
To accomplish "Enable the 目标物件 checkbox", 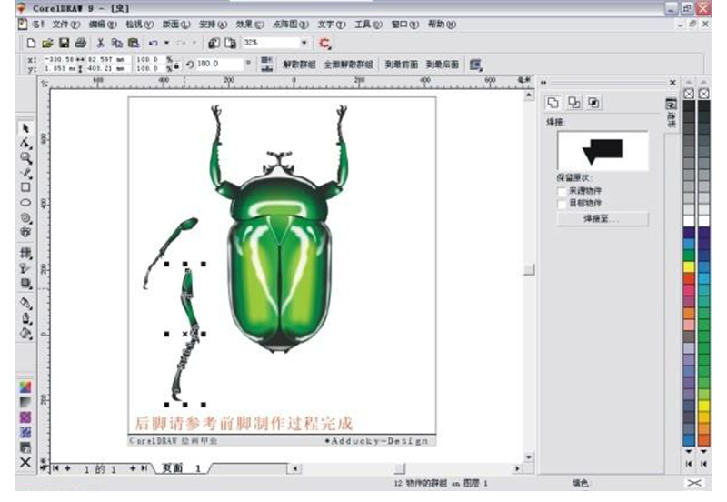I will tap(563, 204).
